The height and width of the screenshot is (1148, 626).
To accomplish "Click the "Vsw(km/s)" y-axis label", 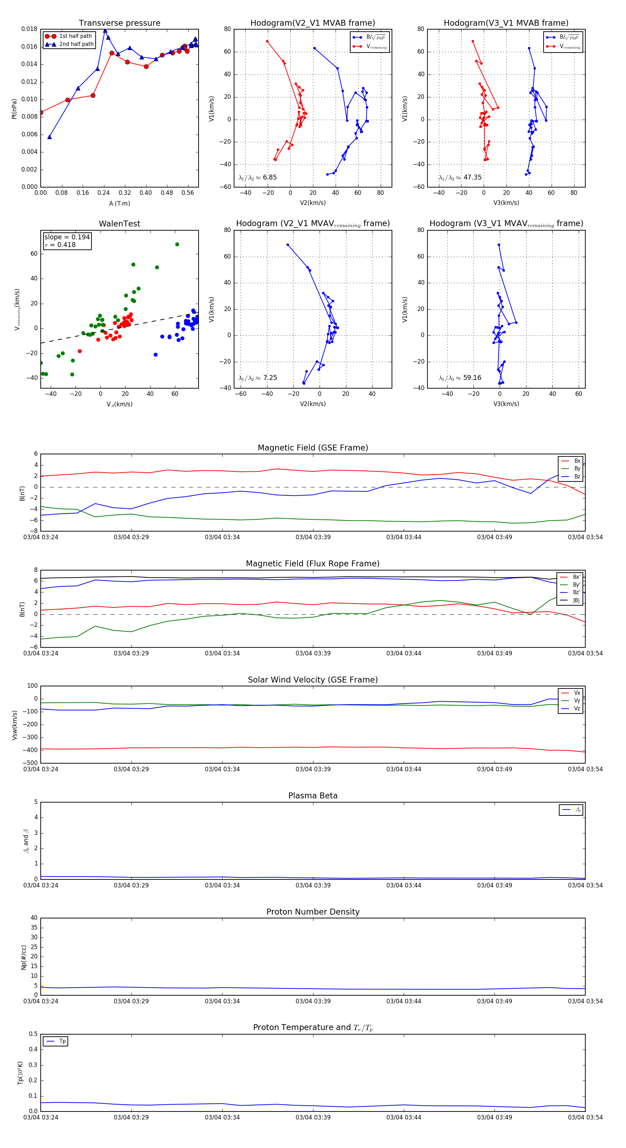I will [14, 725].
